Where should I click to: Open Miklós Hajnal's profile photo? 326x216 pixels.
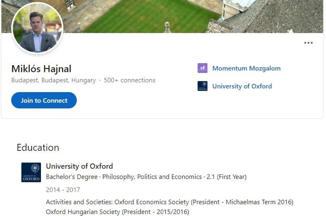tap(37, 28)
